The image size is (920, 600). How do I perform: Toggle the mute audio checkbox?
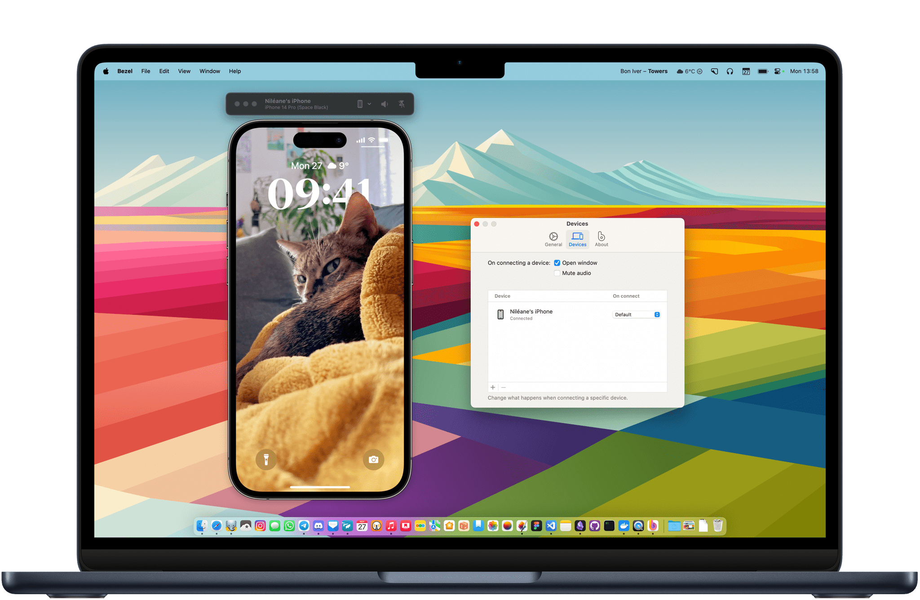(559, 272)
